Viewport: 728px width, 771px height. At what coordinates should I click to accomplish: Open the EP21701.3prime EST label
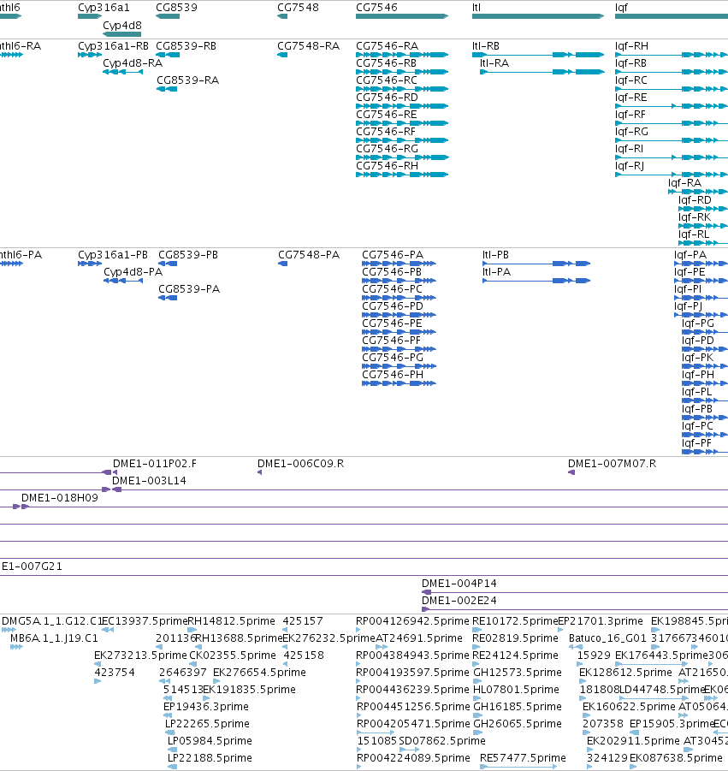(601, 621)
